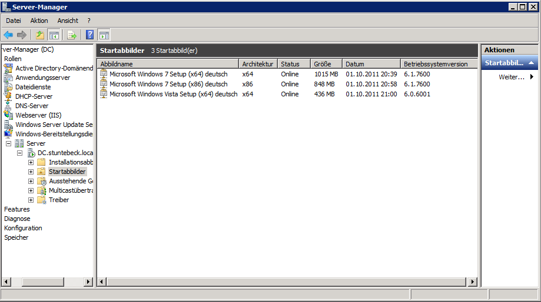Screen dimensions: 541x302
Task: Expand the Installationsabbilder tree node
Action: [x=31, y=162]
